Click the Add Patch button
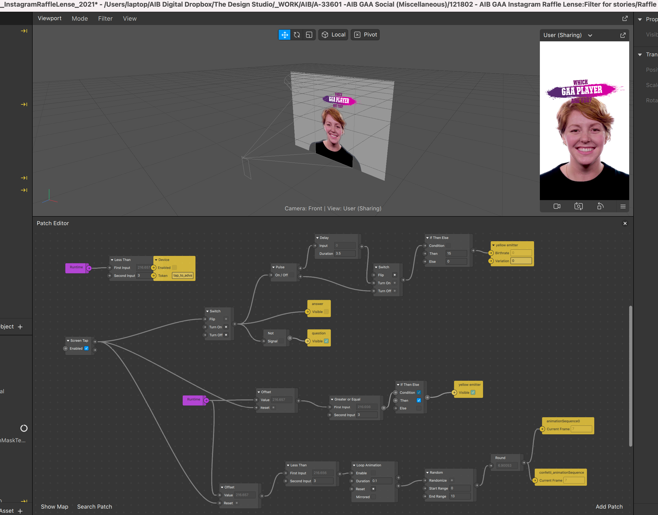The width and height of the screenshot is (658, 515). pos(609,507)
